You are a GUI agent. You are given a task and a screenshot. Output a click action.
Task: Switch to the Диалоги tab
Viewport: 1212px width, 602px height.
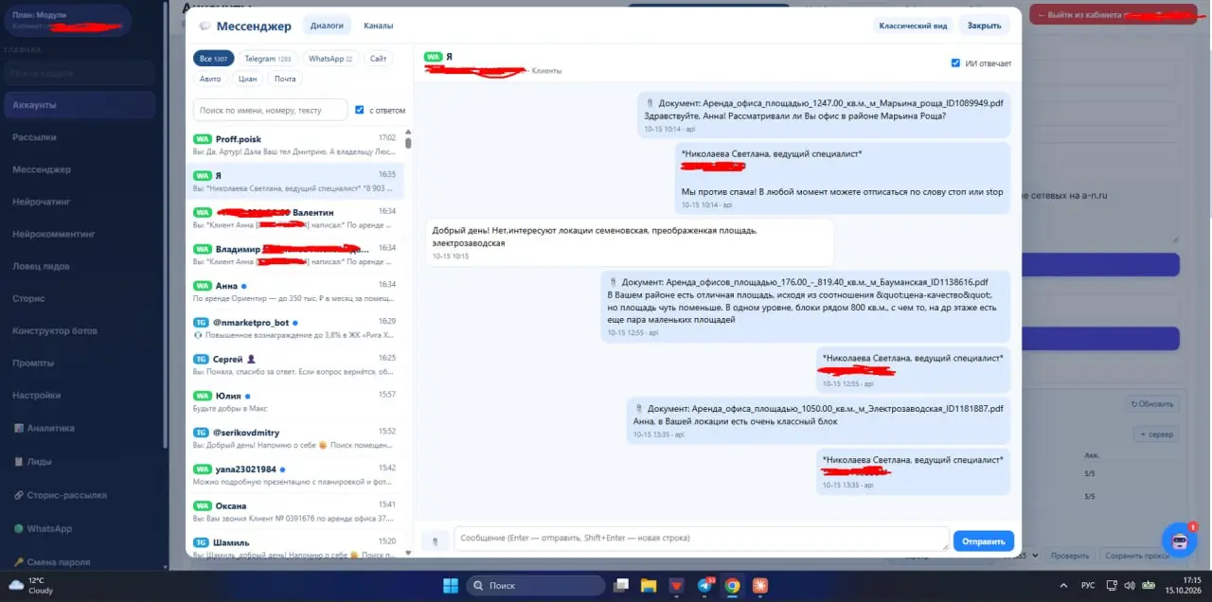pos(327,26)
